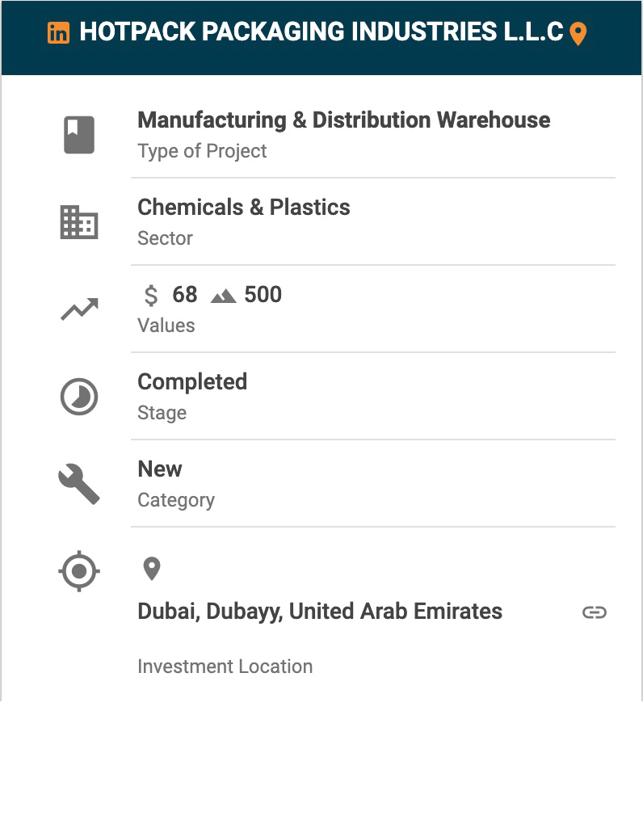Viewport: 643px width, 816px height.
Task: Click the Completed stage label
Action: [192, 382]
